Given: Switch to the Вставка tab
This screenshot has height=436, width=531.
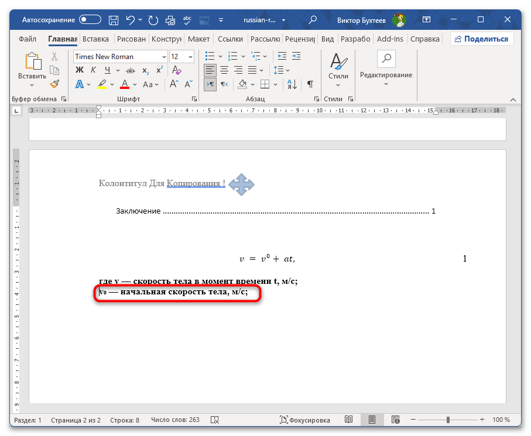Looking at the screenshot, I should click(95, 39).
